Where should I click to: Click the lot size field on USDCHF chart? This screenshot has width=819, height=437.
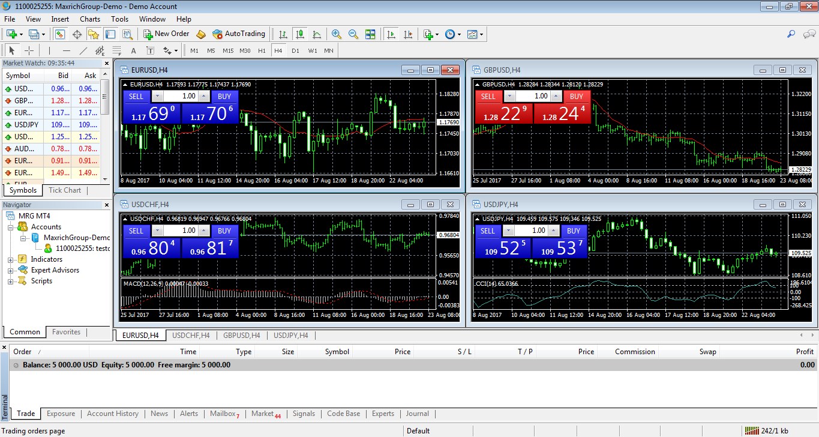point(180,231)
